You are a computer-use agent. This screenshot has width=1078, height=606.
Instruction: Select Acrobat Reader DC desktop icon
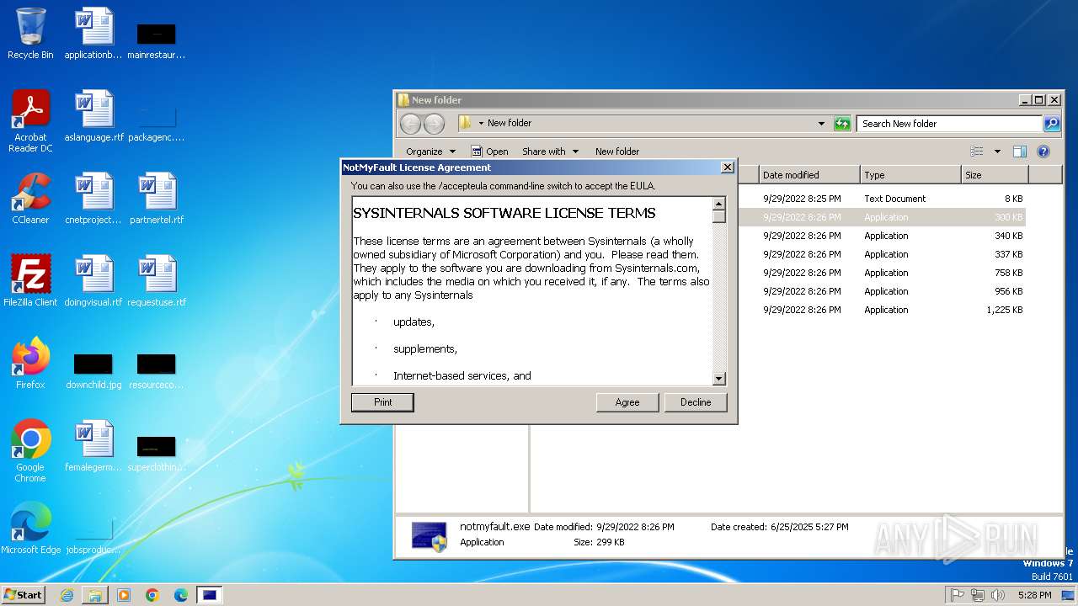[x=30, y=121]
